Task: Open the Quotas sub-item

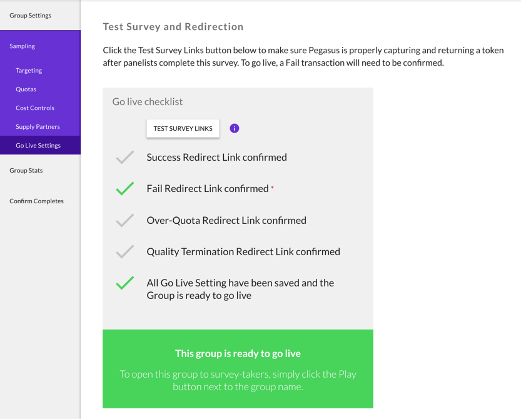Action: click(x=26, y=89)
